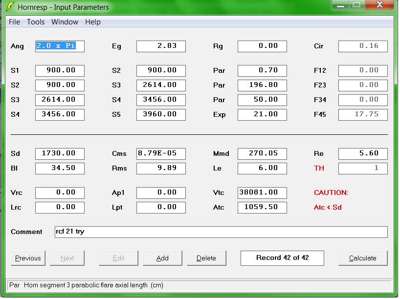Click the Par field showing 196.80
Viewport: 400px width, 299px height.
tap(262, 85)
